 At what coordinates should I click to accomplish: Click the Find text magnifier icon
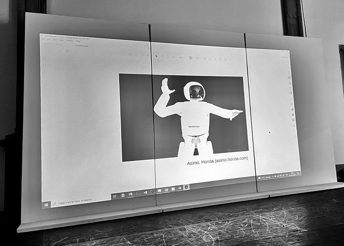coord(75,52)
